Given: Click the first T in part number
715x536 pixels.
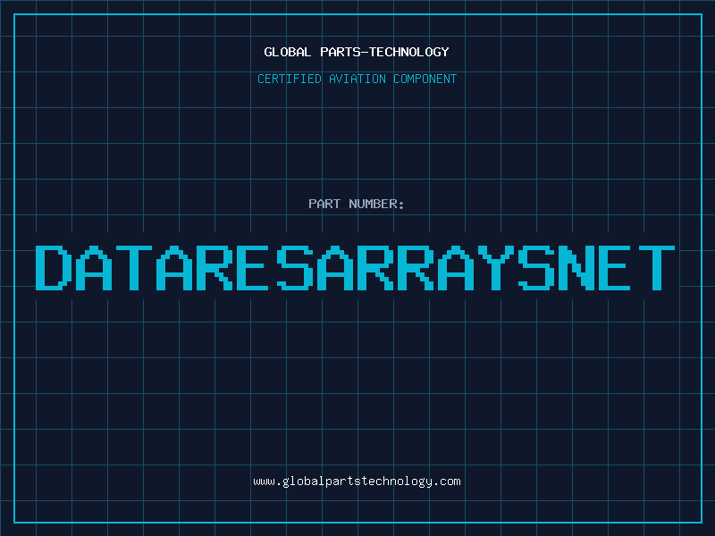Looking at the screenshot, I should pos(133,268).
